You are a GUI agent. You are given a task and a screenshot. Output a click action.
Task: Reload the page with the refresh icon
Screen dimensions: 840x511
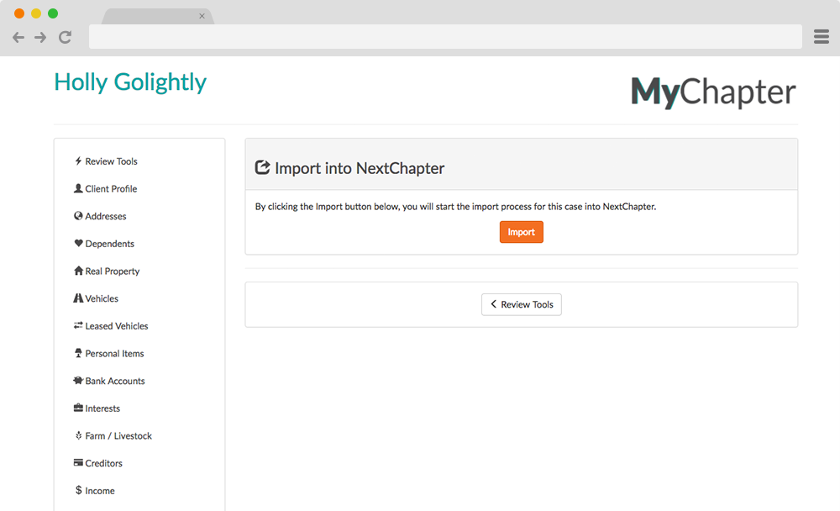point(65,37)
